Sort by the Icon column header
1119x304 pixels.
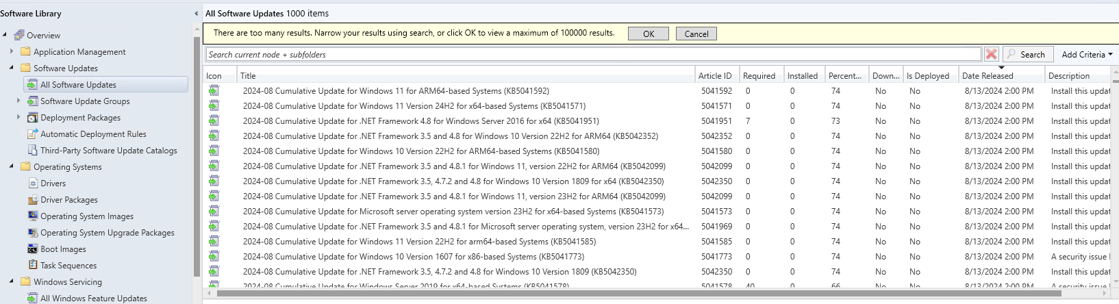220,75
